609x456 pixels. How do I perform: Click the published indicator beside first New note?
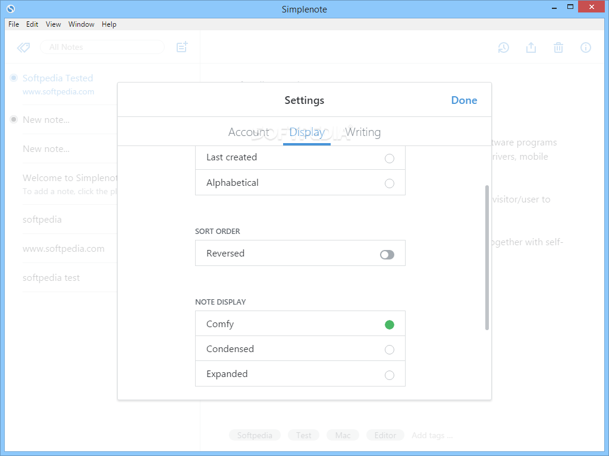click(14, 119)
